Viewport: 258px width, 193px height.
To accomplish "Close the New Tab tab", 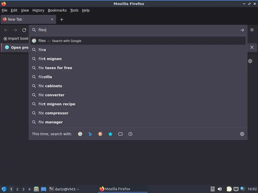I will pos(52,19).
